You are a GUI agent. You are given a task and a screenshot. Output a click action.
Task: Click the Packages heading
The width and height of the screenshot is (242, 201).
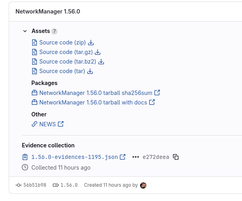pyautogui.click(x=44, y=83)
